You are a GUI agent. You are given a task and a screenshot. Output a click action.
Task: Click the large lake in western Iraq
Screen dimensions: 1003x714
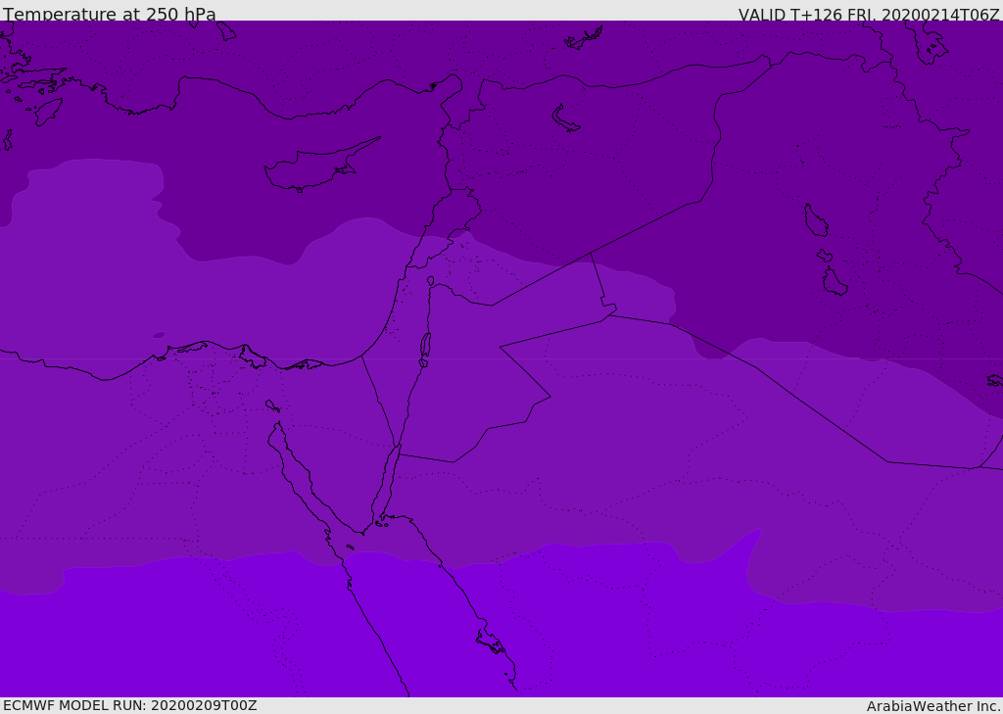816,220
